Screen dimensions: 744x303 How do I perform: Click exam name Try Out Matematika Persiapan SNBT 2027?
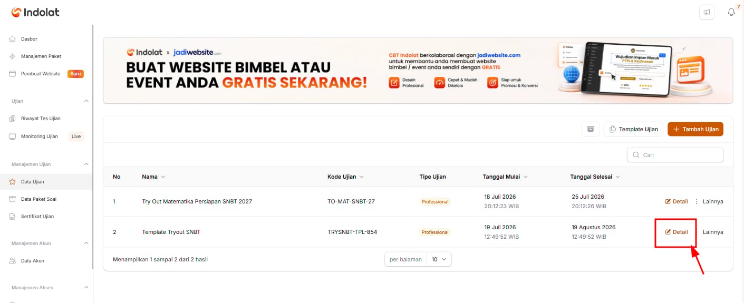pyautogui.click(x=197, y=201)
